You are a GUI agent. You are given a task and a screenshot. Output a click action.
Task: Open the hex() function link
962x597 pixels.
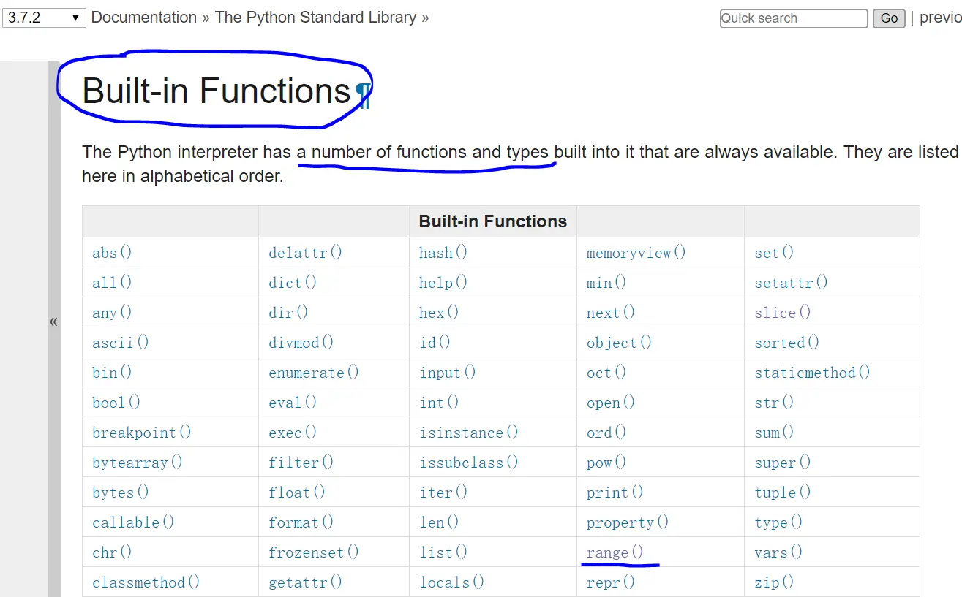coord(439,313)
